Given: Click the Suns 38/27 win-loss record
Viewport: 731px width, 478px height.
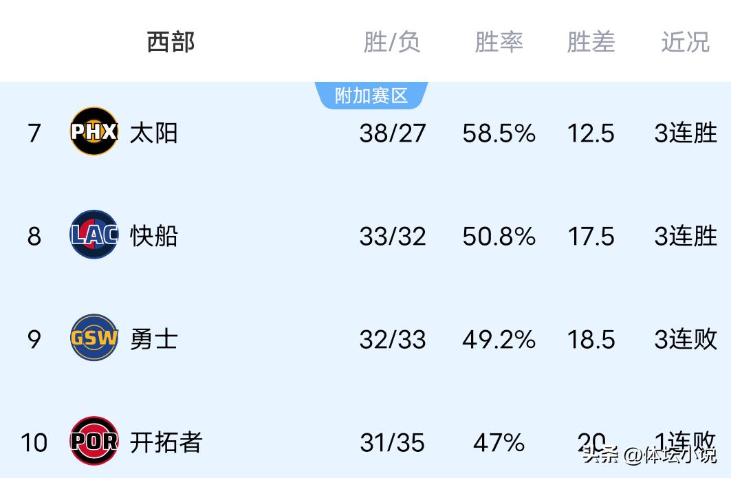Looking at the screenshot, I should coord(392,133).
